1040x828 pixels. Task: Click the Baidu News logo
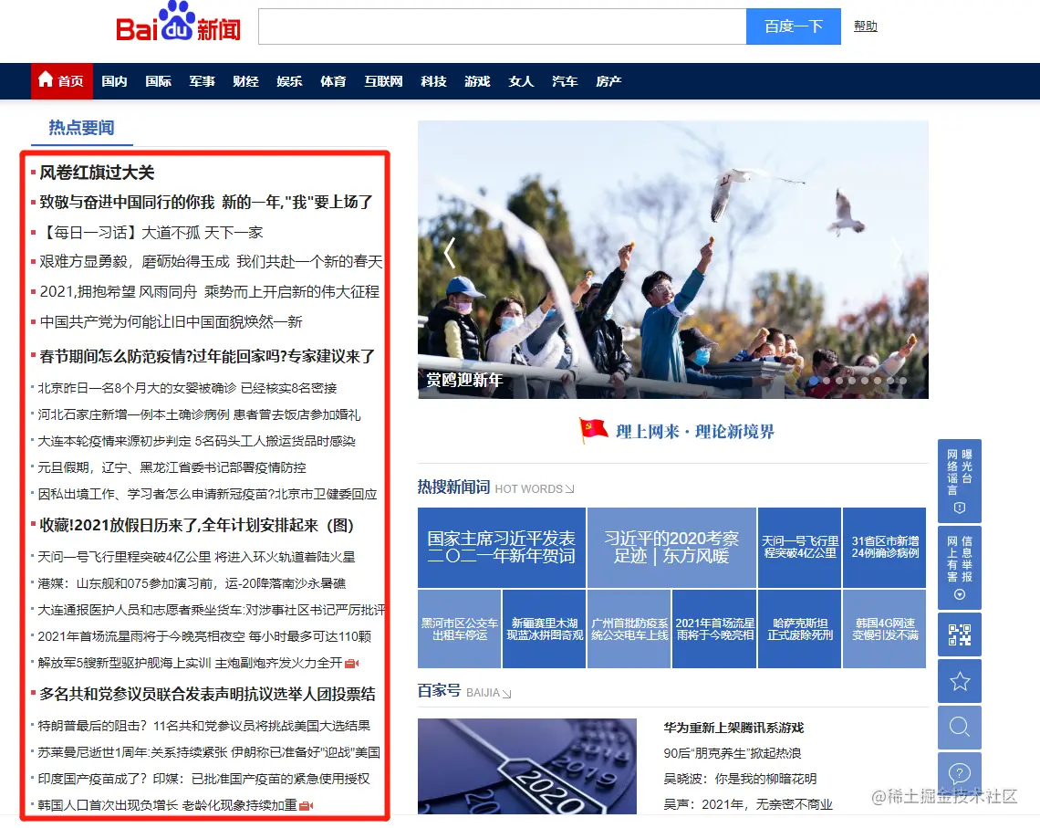[178, 23]
